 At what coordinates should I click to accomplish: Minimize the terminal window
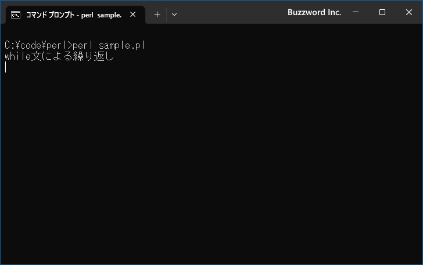tap(356, 12)
